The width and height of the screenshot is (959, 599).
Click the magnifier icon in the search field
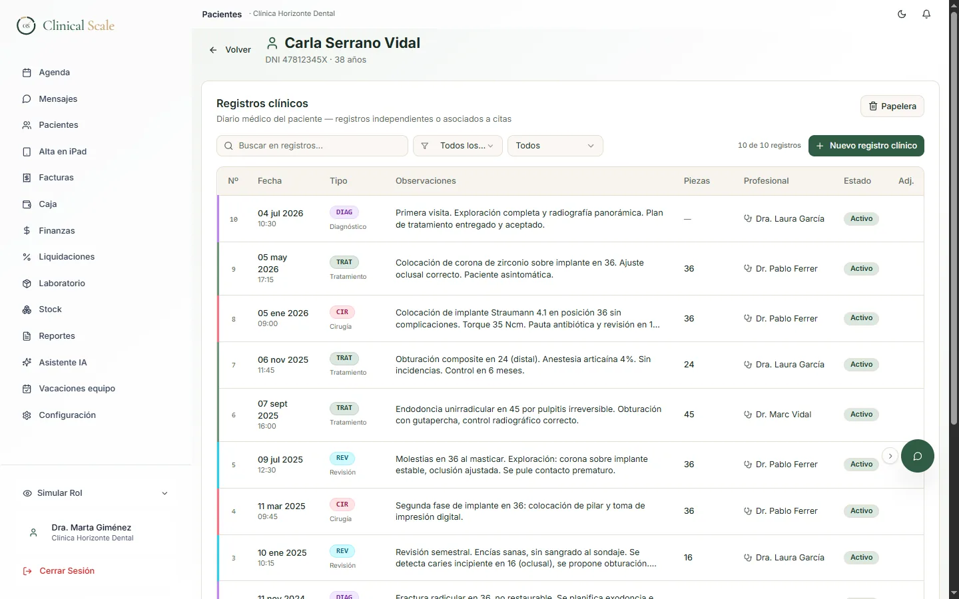[x=228, y=146]
